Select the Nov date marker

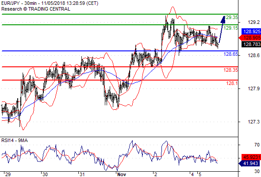[x=122, y=174]
